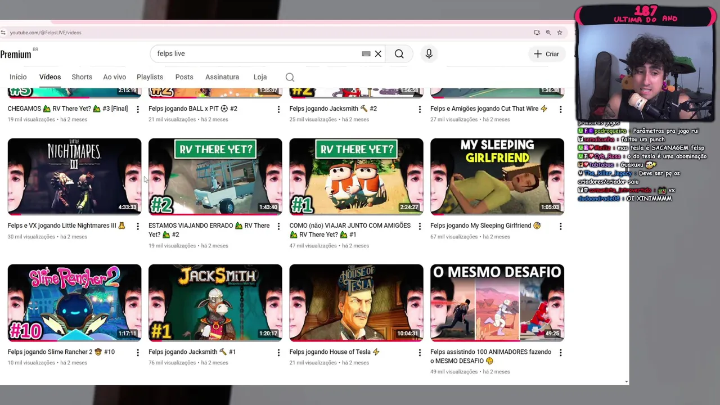Open title link Felps jogando Jacksmith #1
720x405 pixels.
coord(192,352)
